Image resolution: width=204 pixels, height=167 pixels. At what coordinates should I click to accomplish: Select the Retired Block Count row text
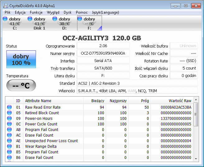[42, 113]
